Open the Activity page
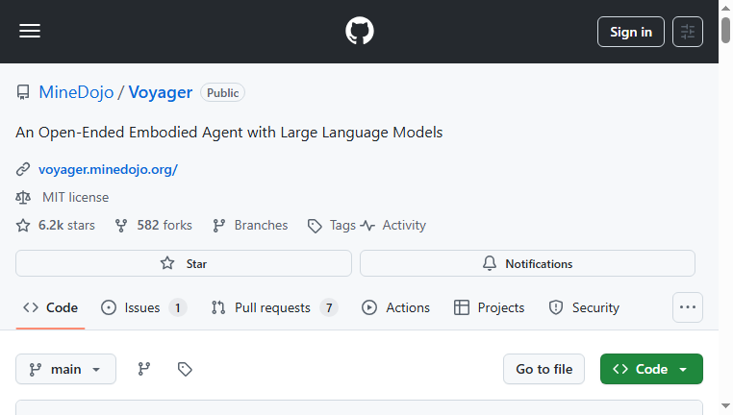 [393, 226]
